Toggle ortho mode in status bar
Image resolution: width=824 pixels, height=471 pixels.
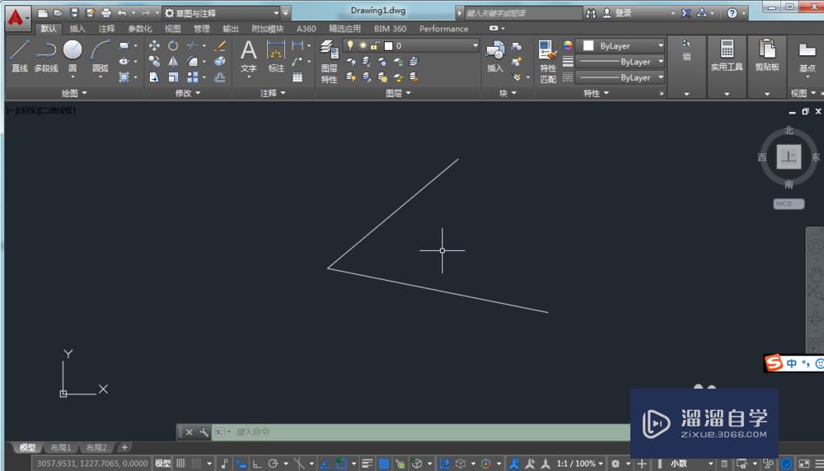point(257,463)
